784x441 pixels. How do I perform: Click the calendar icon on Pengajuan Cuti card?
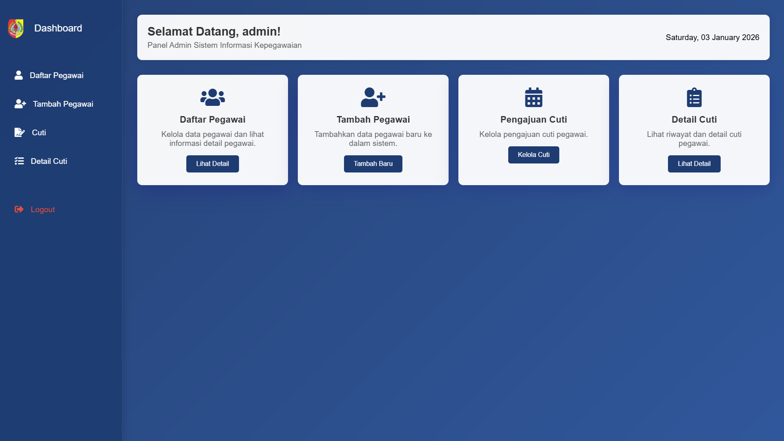[x=534, y=97]
